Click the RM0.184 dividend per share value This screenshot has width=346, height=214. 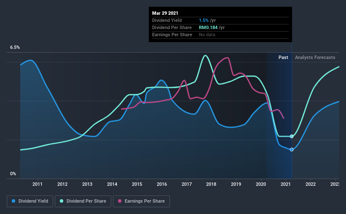click(x=208, y=27)
